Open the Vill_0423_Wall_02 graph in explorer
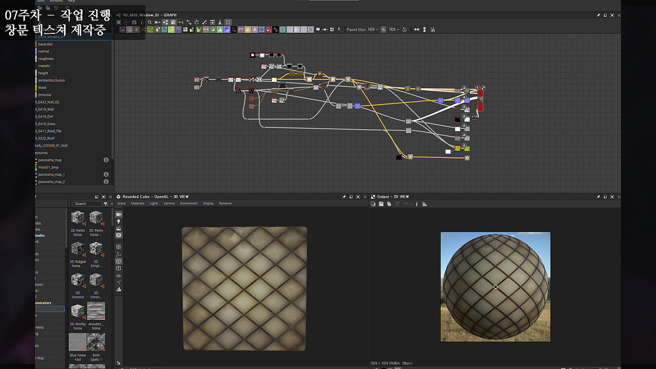This screenshot has width=656, height=369. click(47, 102)
